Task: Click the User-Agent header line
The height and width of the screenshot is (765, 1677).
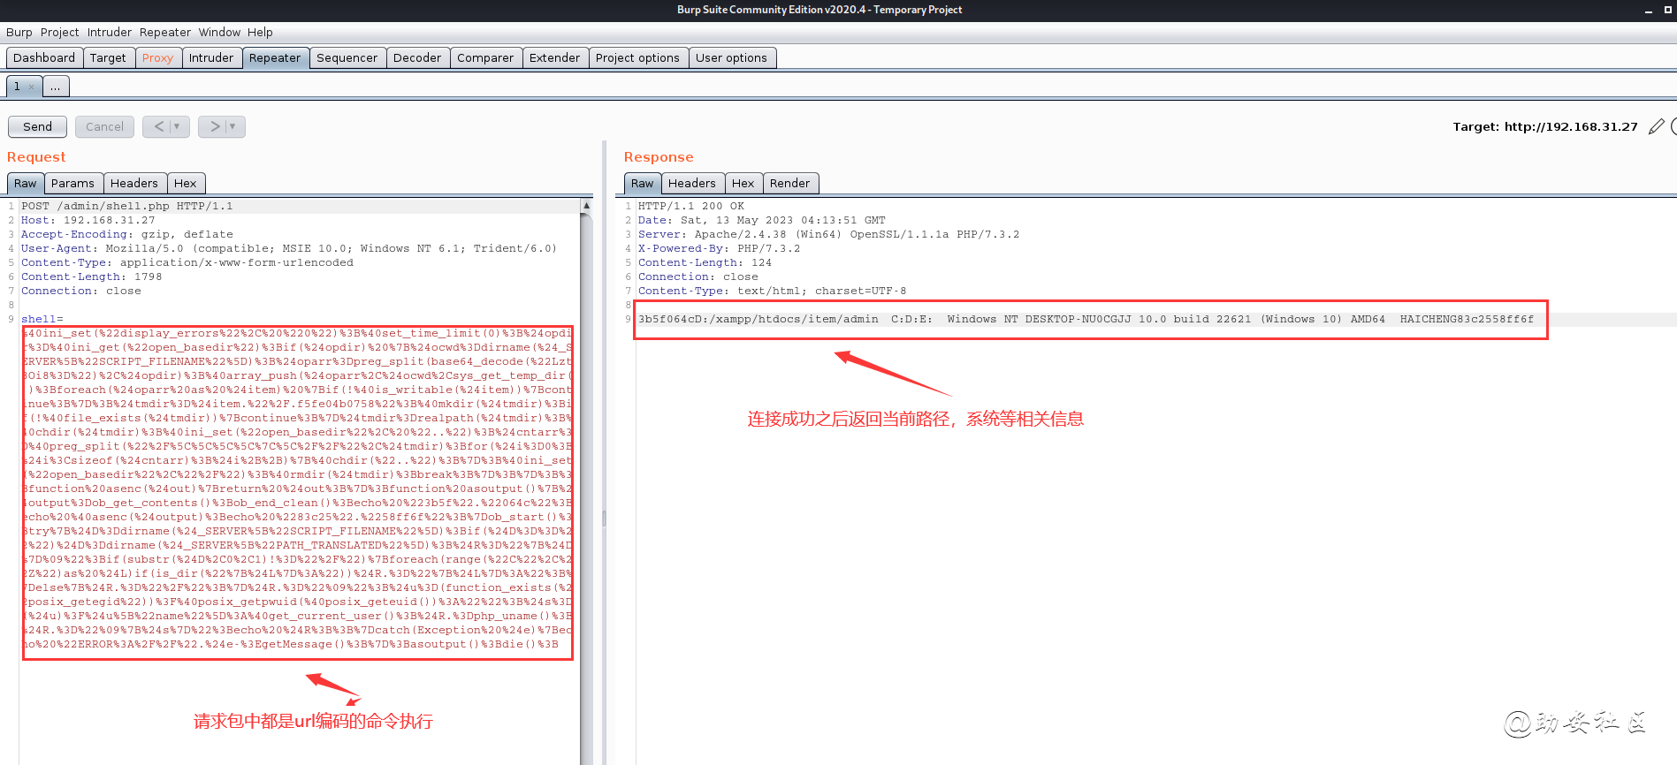Action: pos(289,249)
